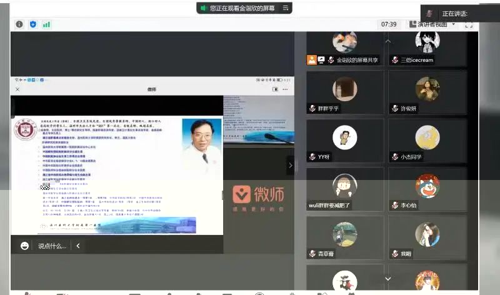Select 金诣欣's screen-sharing avatar

pos(345,41)
